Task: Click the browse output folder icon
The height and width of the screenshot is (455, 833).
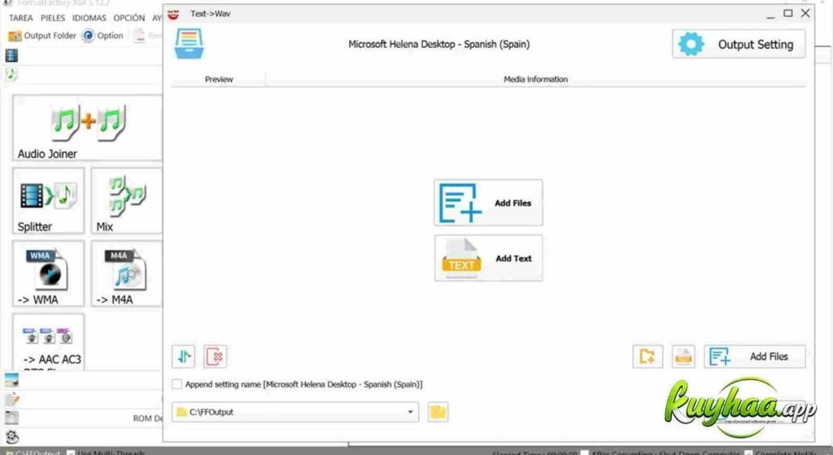Action: 438,412
